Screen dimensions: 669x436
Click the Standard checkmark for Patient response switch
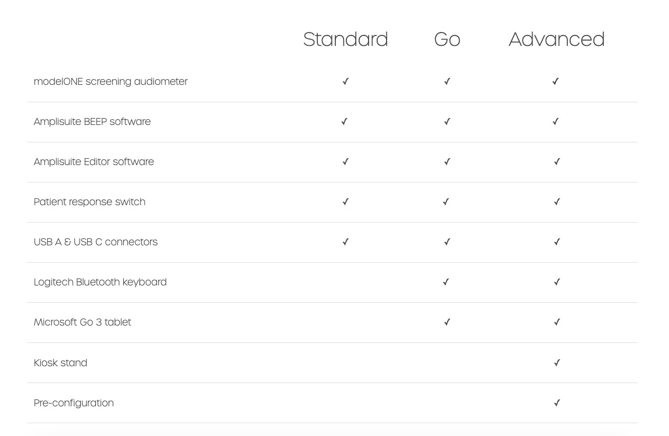pyautogui.click(x=345, y=202)
